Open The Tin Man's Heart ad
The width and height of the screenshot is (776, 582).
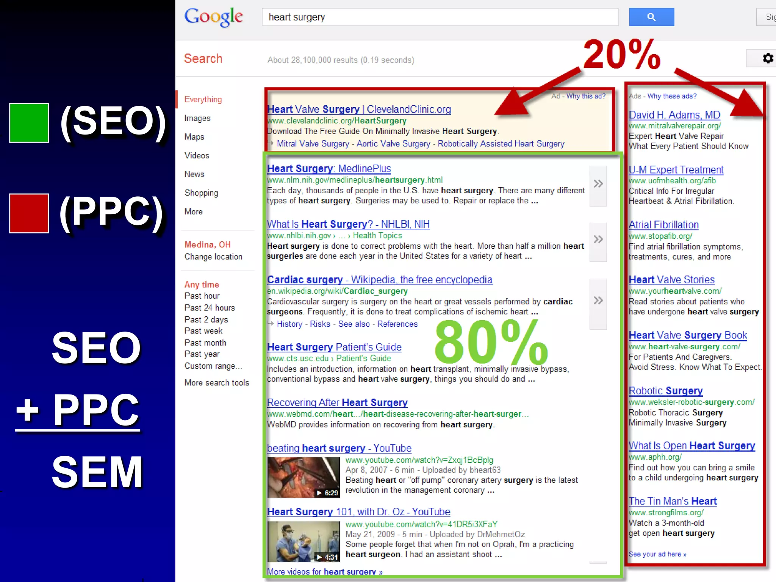pos(673,501)
